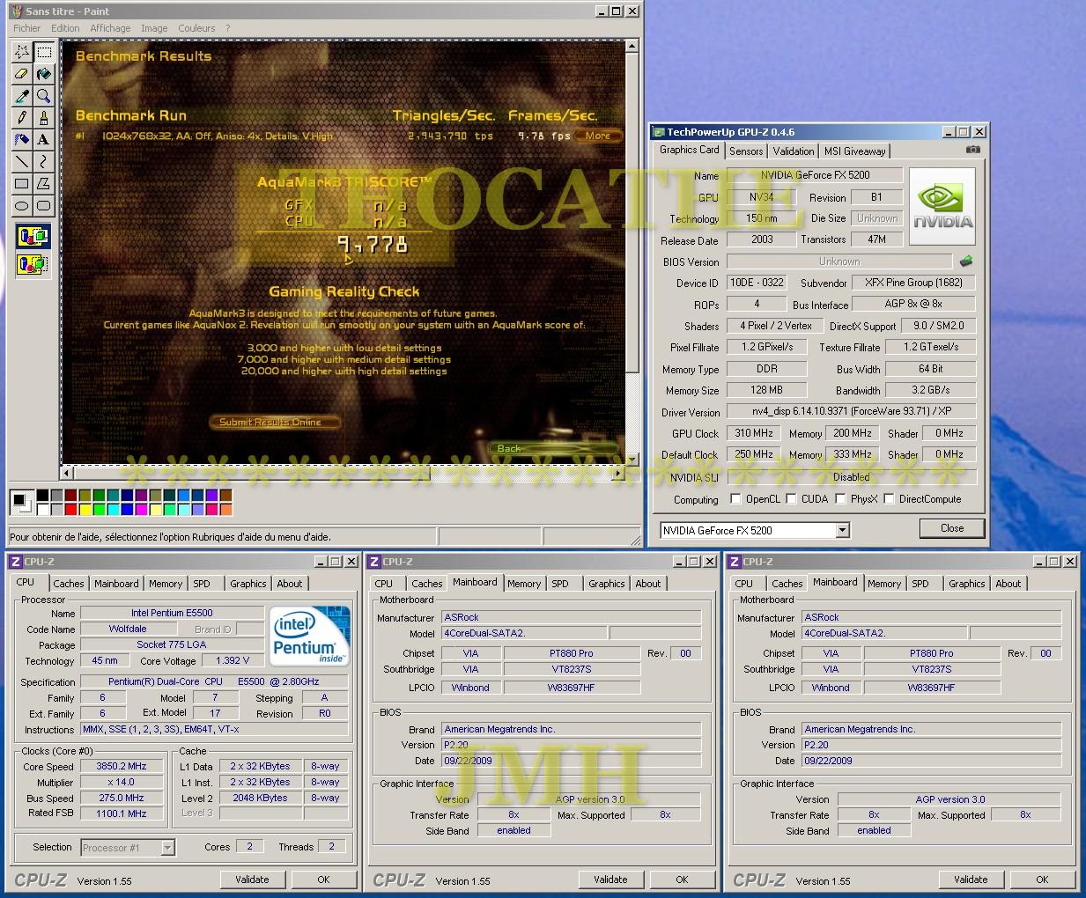Open the MSI Giveaway tab in GPU-Z
The width and height of the screenshot is (1086, 898).
coord(855,151)
